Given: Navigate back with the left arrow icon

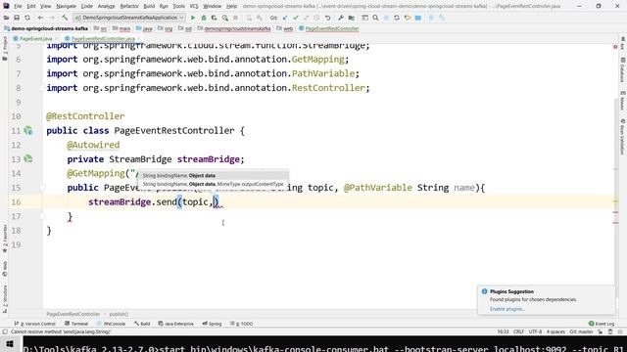Looking at the screenshot, I should [x=40, y=18].
